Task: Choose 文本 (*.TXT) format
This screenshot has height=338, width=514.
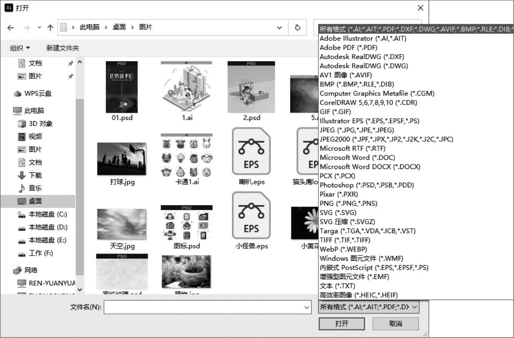Action: coord(416,286)
